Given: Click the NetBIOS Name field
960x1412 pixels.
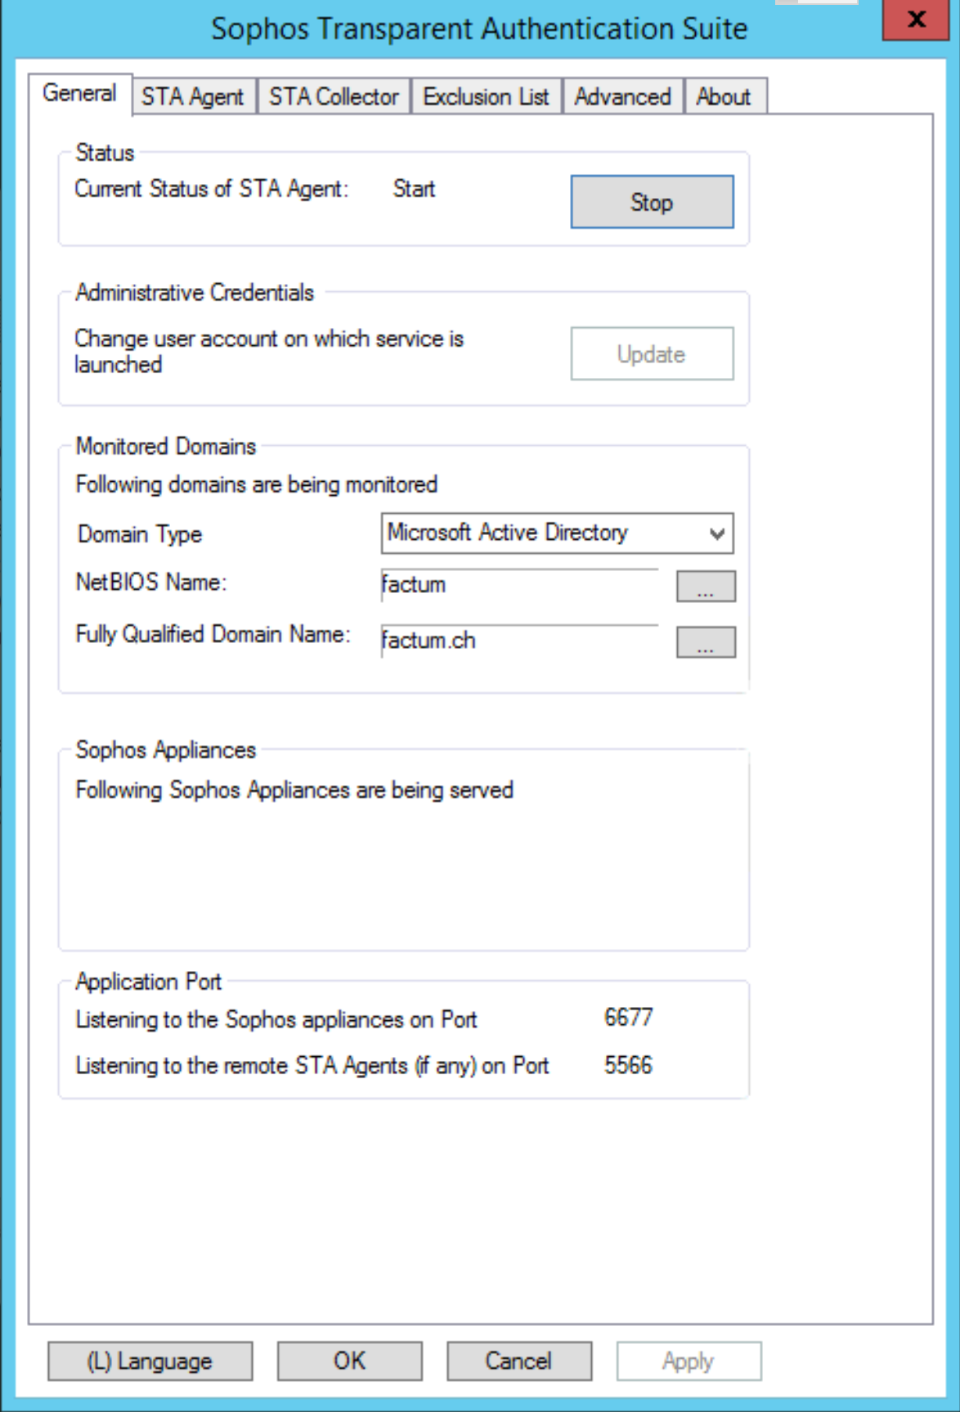Looking at the screenshot, I should (519, 585).
